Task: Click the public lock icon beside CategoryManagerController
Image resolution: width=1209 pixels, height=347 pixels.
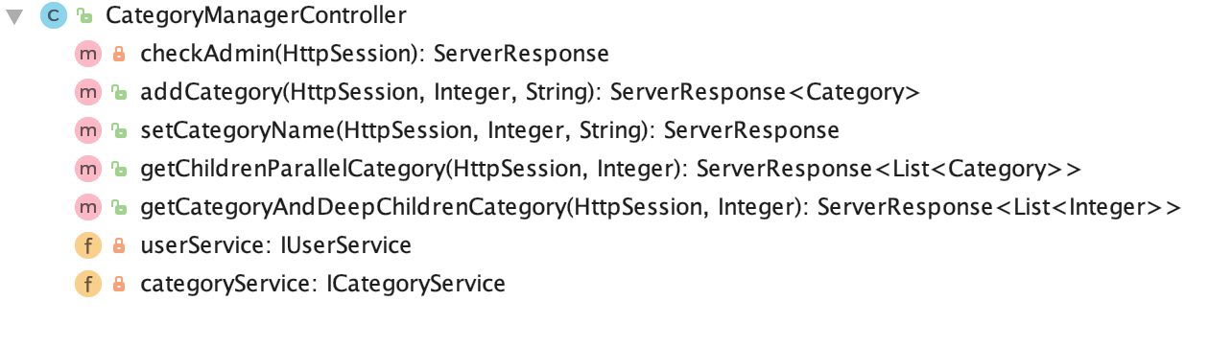Action: [x=84, y=16]
